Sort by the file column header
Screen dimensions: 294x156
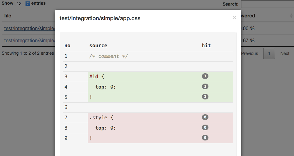point(8,16)
